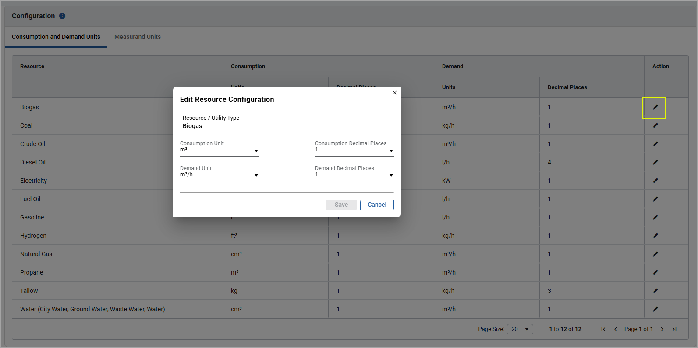Edit the Natural Gas row
This screenshot has height=348, width=698.
pos(655,254)
